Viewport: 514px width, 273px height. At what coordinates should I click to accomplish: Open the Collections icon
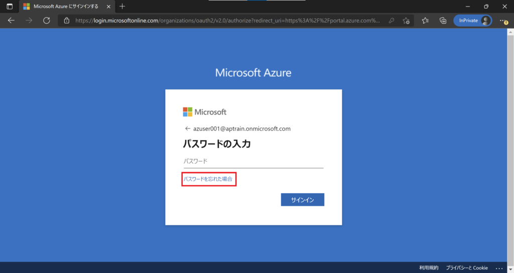click(x=443, y=20)
